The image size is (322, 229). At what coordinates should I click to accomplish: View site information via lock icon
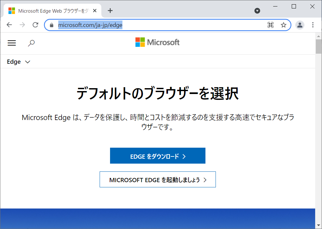tap(52, 25)
